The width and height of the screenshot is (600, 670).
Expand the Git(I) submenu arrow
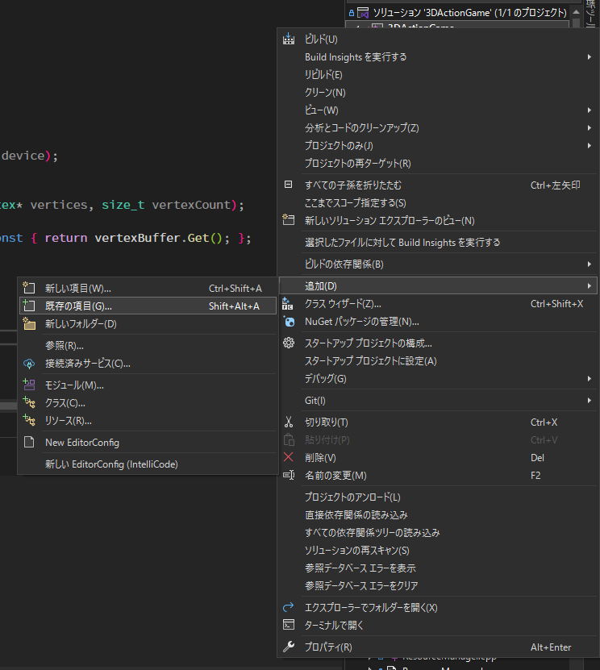[590, 401]
